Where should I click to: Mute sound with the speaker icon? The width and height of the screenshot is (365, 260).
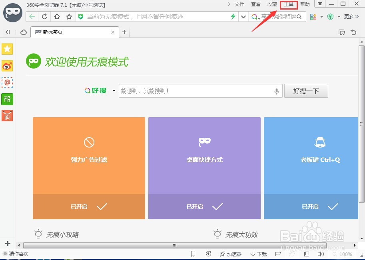321,254
